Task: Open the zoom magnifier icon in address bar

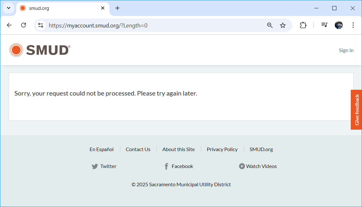Action: coord(270,25)
